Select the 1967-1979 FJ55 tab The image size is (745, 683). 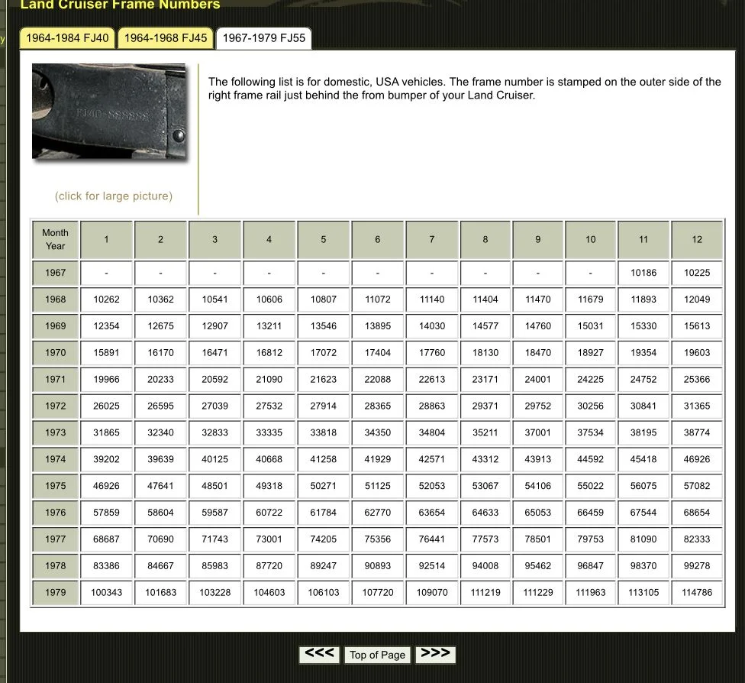(x=263, y=38)
